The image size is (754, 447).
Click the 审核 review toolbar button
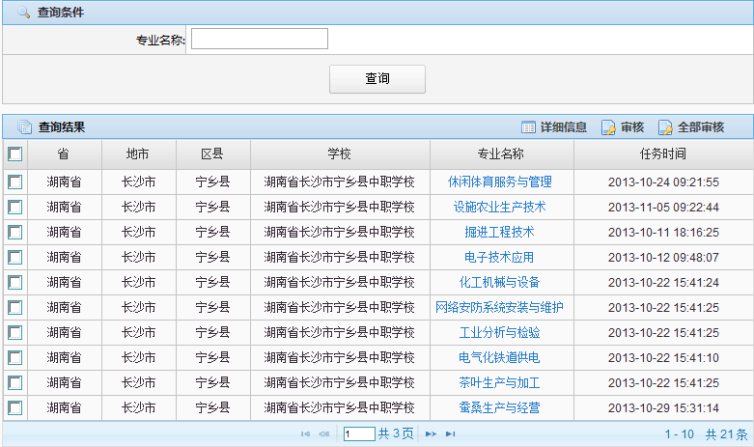623,127
